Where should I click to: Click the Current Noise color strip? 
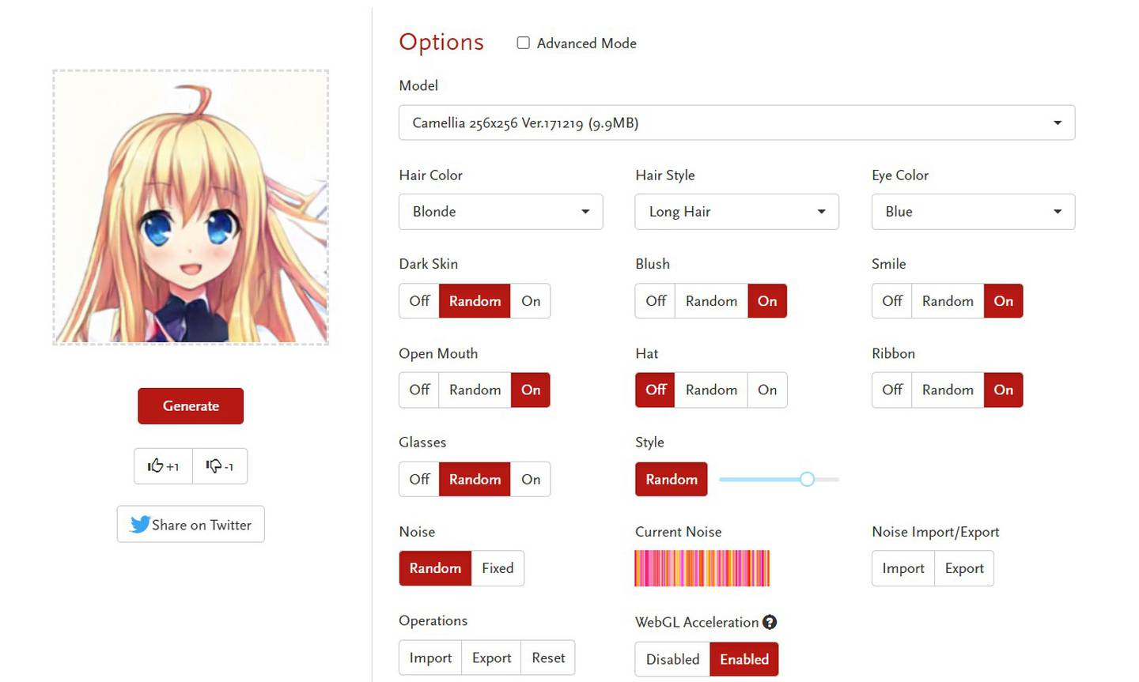(702, 568)
